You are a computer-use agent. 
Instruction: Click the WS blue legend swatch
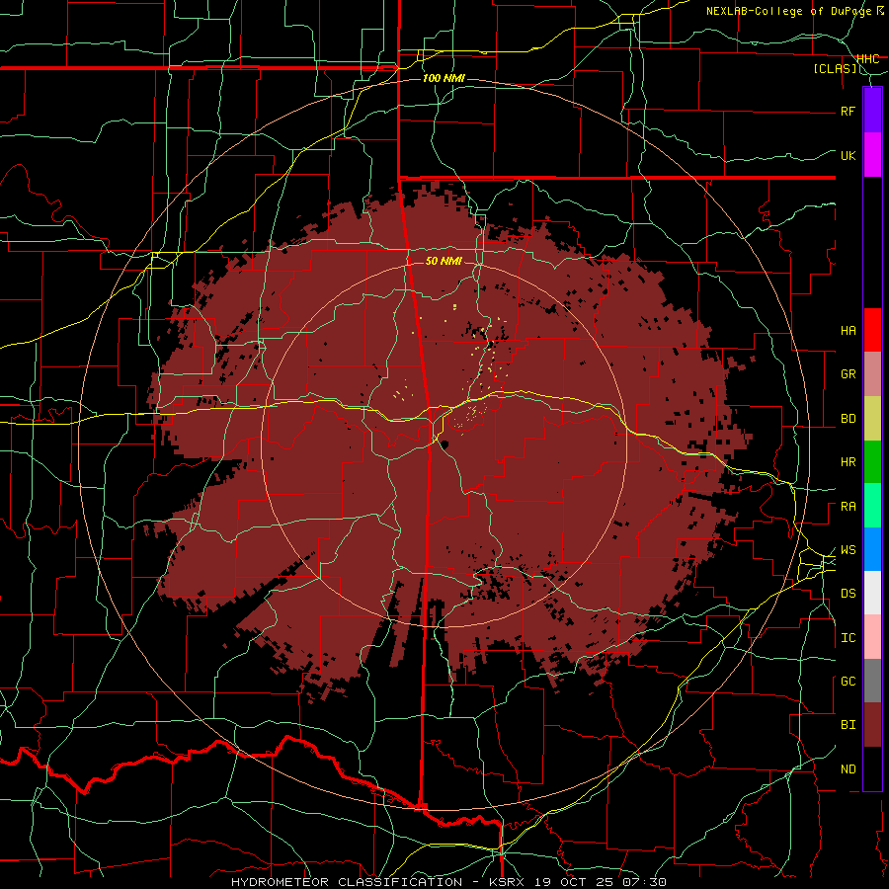(872, 549)
